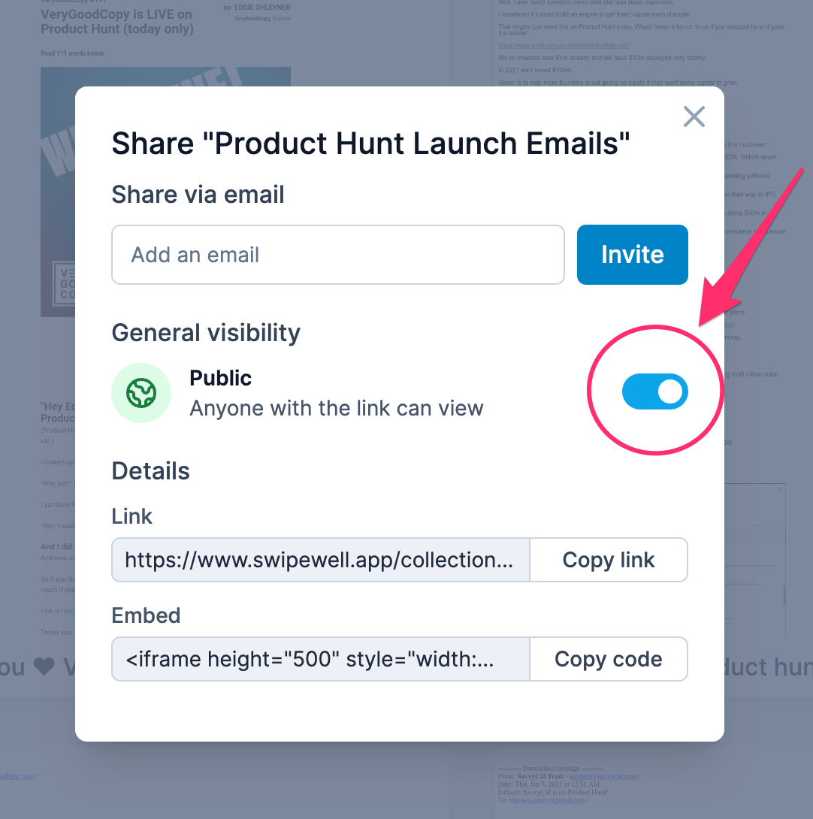The width and height of the screenshot is (813, 819).
Task: Turn off the Public visibility toggle
Action: click(654, 391)
